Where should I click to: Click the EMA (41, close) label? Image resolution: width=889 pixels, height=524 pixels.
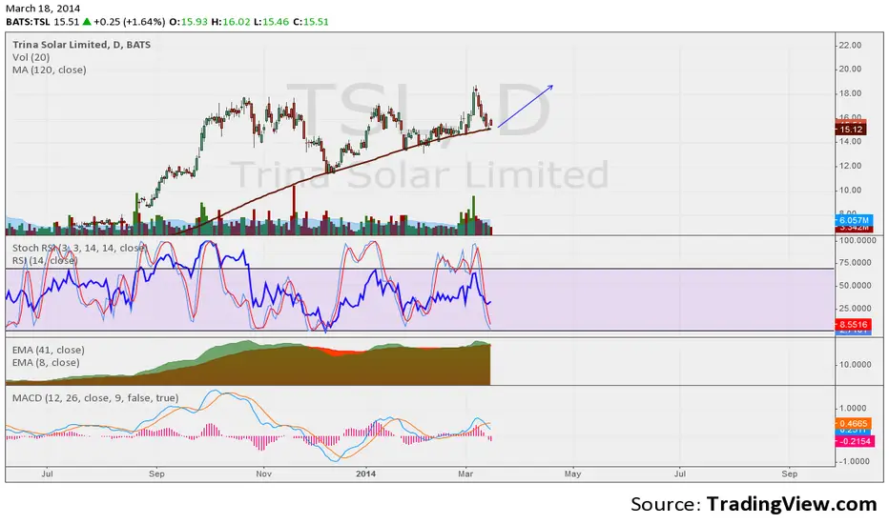pyautogui.click(x=49, y=350)
